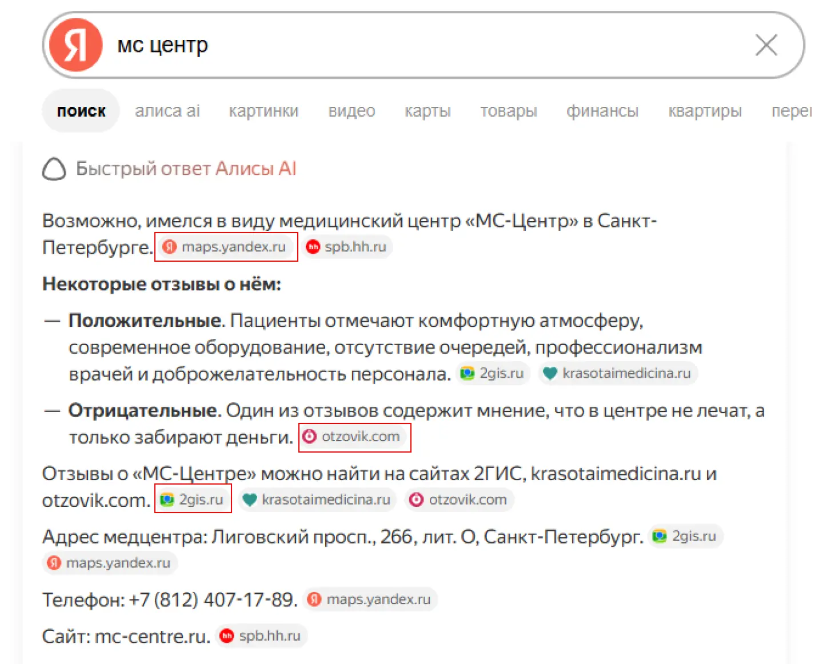
Task: Click the bold word 'Положительные'
Action: pos(145,320)
